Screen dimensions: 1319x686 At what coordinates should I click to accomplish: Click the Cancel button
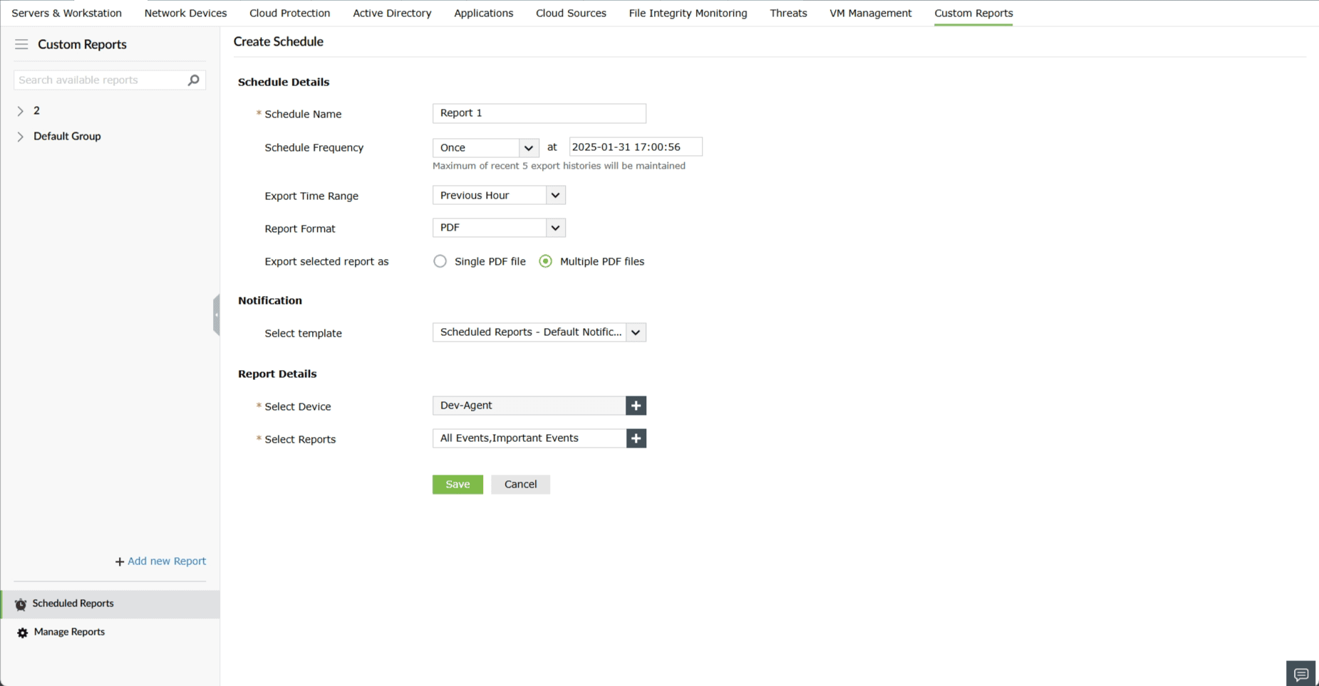point(520,485)
